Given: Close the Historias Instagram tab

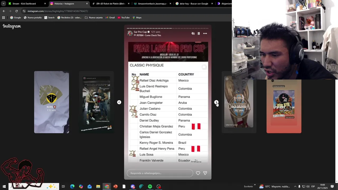Looking at the screenshot, I should pos(87,4).
